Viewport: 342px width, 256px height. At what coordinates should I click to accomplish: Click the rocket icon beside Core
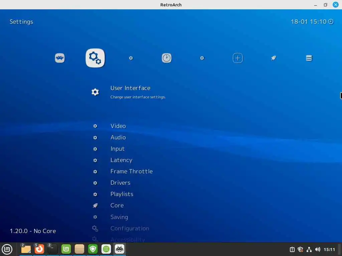[95, 205]
